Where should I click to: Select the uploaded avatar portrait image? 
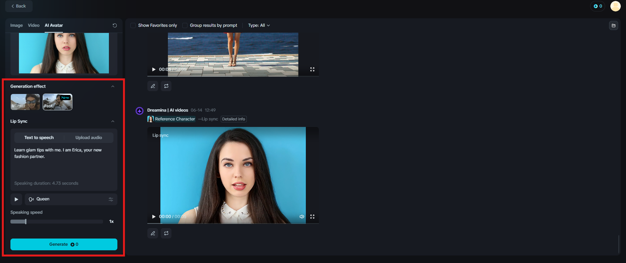pyautogui.click(x=64, y=53)
